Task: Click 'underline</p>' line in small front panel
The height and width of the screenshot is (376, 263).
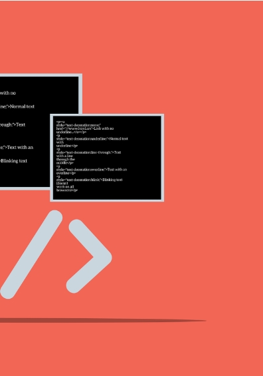Action: [67, 146]
